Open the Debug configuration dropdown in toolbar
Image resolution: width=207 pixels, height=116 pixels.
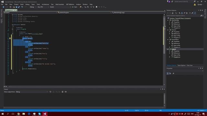(x=33, y=7)
